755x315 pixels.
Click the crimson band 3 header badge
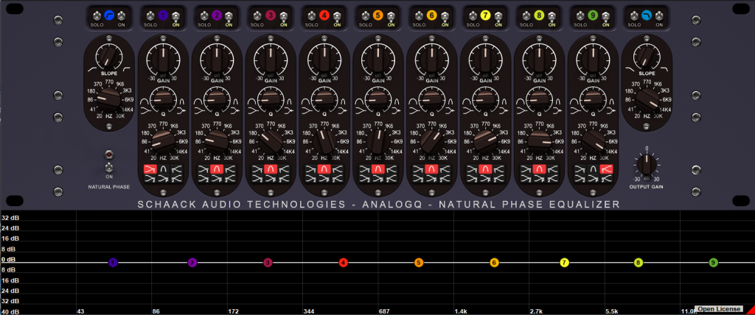[271, 15]
